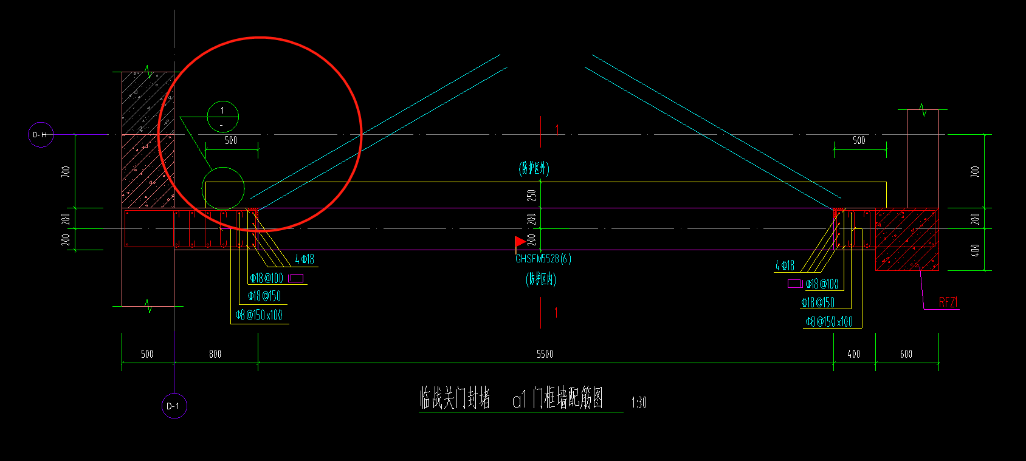Screen dimensions: 1026x461
Task: Click the 4Φ18 rebar label on left side
Action: point(305,259)
